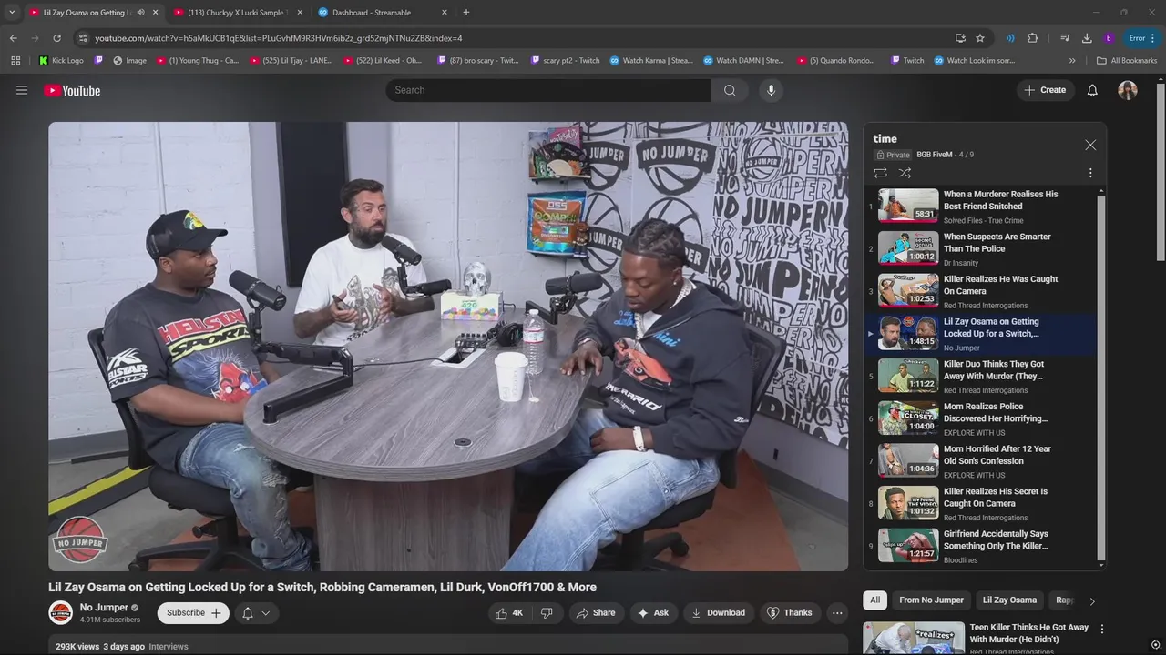The width and height of the screenshot is (1166, 655).
Task: Play 'When Suspects Are Smarter' playlist item
Action: tap(979, 248)
